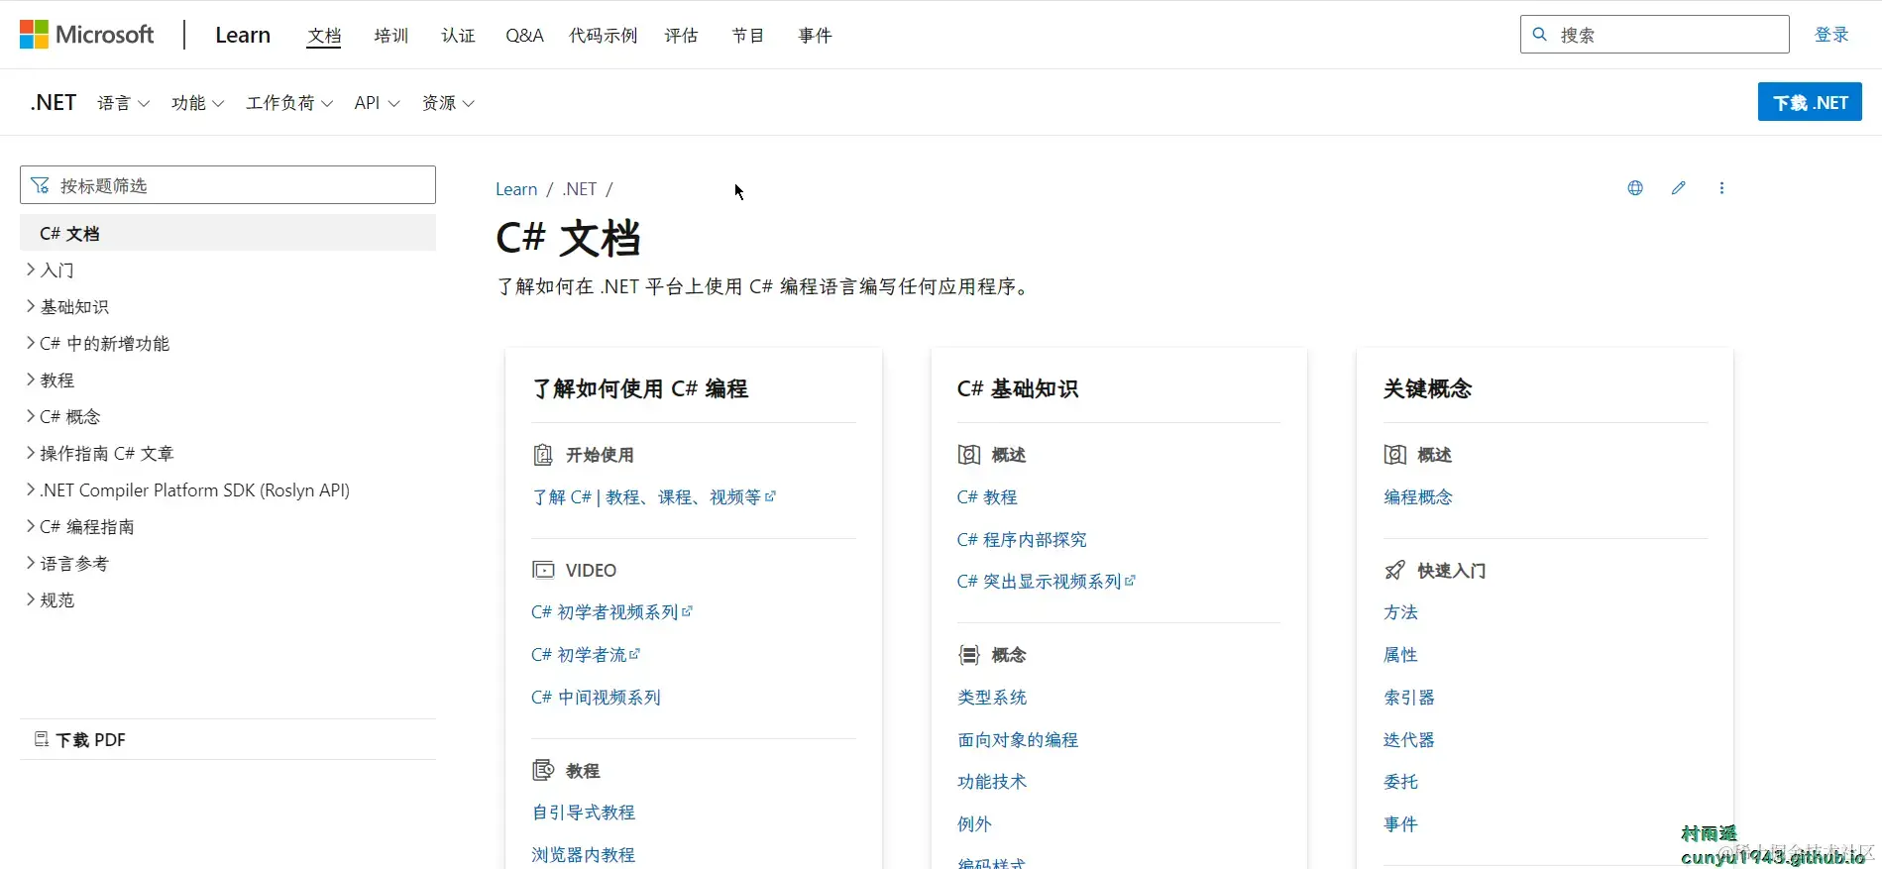Open the C# 中间视频系列 link
The height and width of the screenshot is (869, 1882).
596,697
